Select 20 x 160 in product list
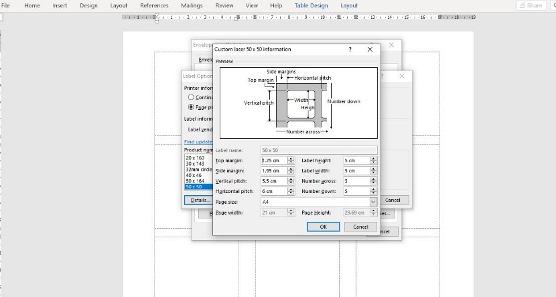The width and height of the screenshot is (556, 297). [198, 158]
